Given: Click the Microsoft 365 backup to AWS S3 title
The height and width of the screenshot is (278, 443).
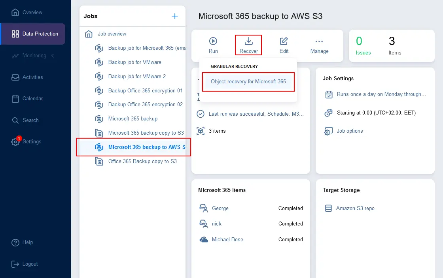Looking at the screenshot, I should [x=260, y=16].
